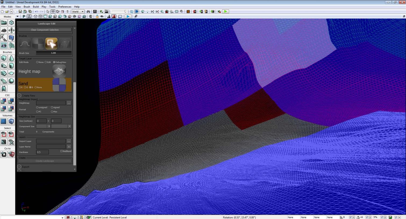
Task: Select the sphere brush builder shape
Action: tap(12, 81)
